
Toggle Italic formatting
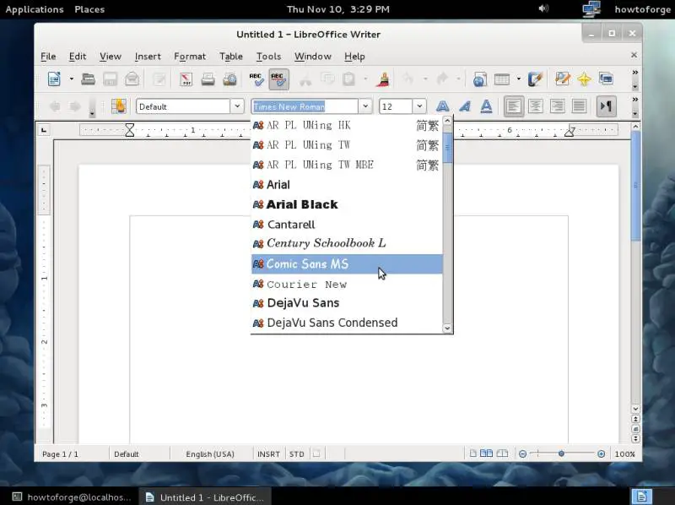coord(465,106)
